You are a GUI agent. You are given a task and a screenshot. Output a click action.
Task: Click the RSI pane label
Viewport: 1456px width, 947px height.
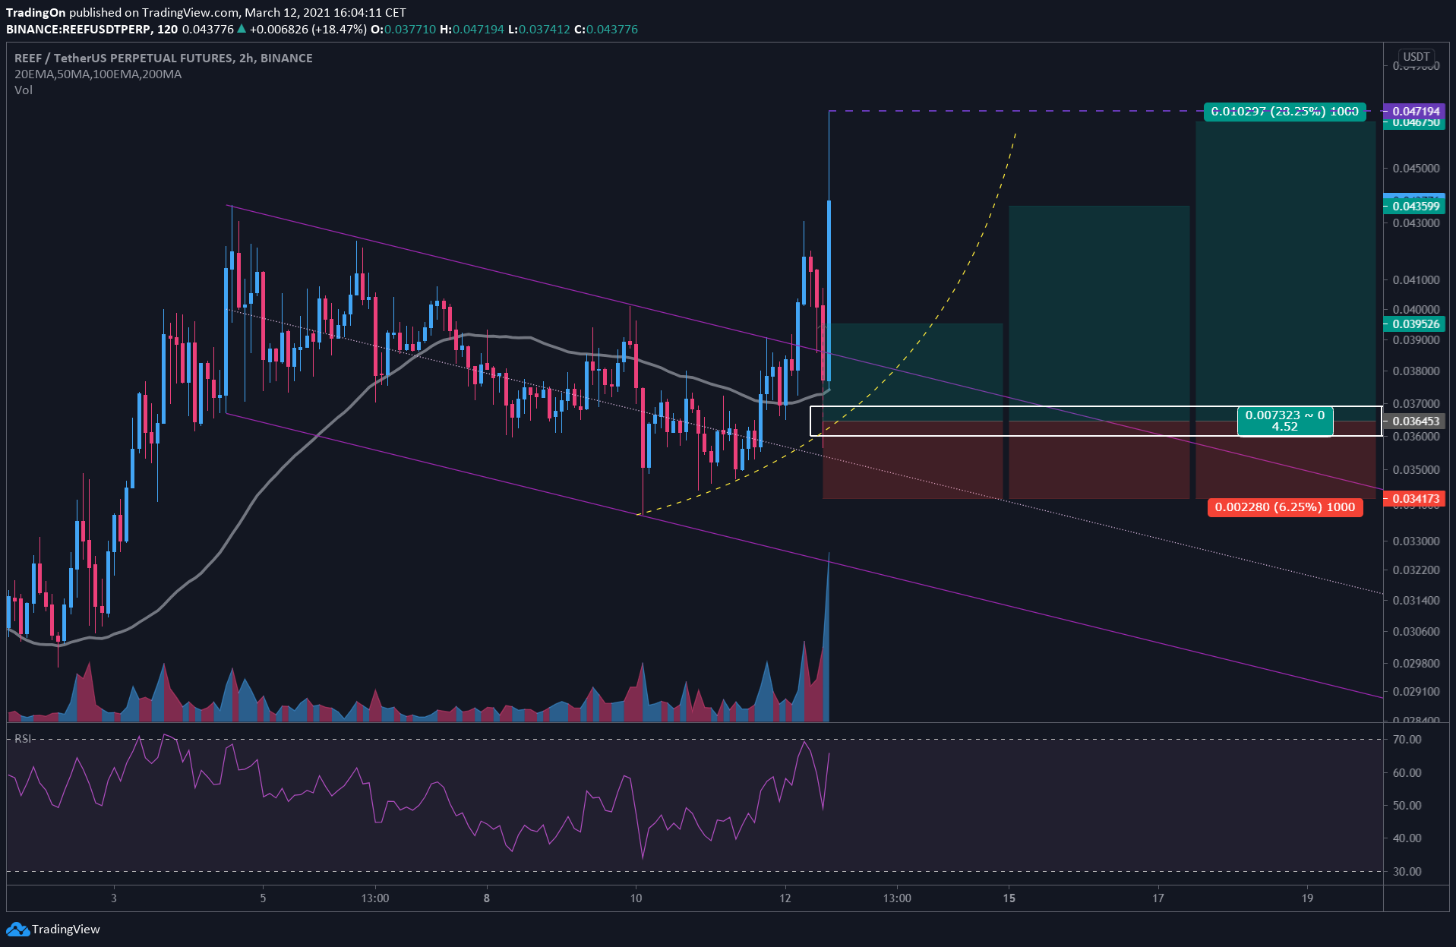(23, 738)
